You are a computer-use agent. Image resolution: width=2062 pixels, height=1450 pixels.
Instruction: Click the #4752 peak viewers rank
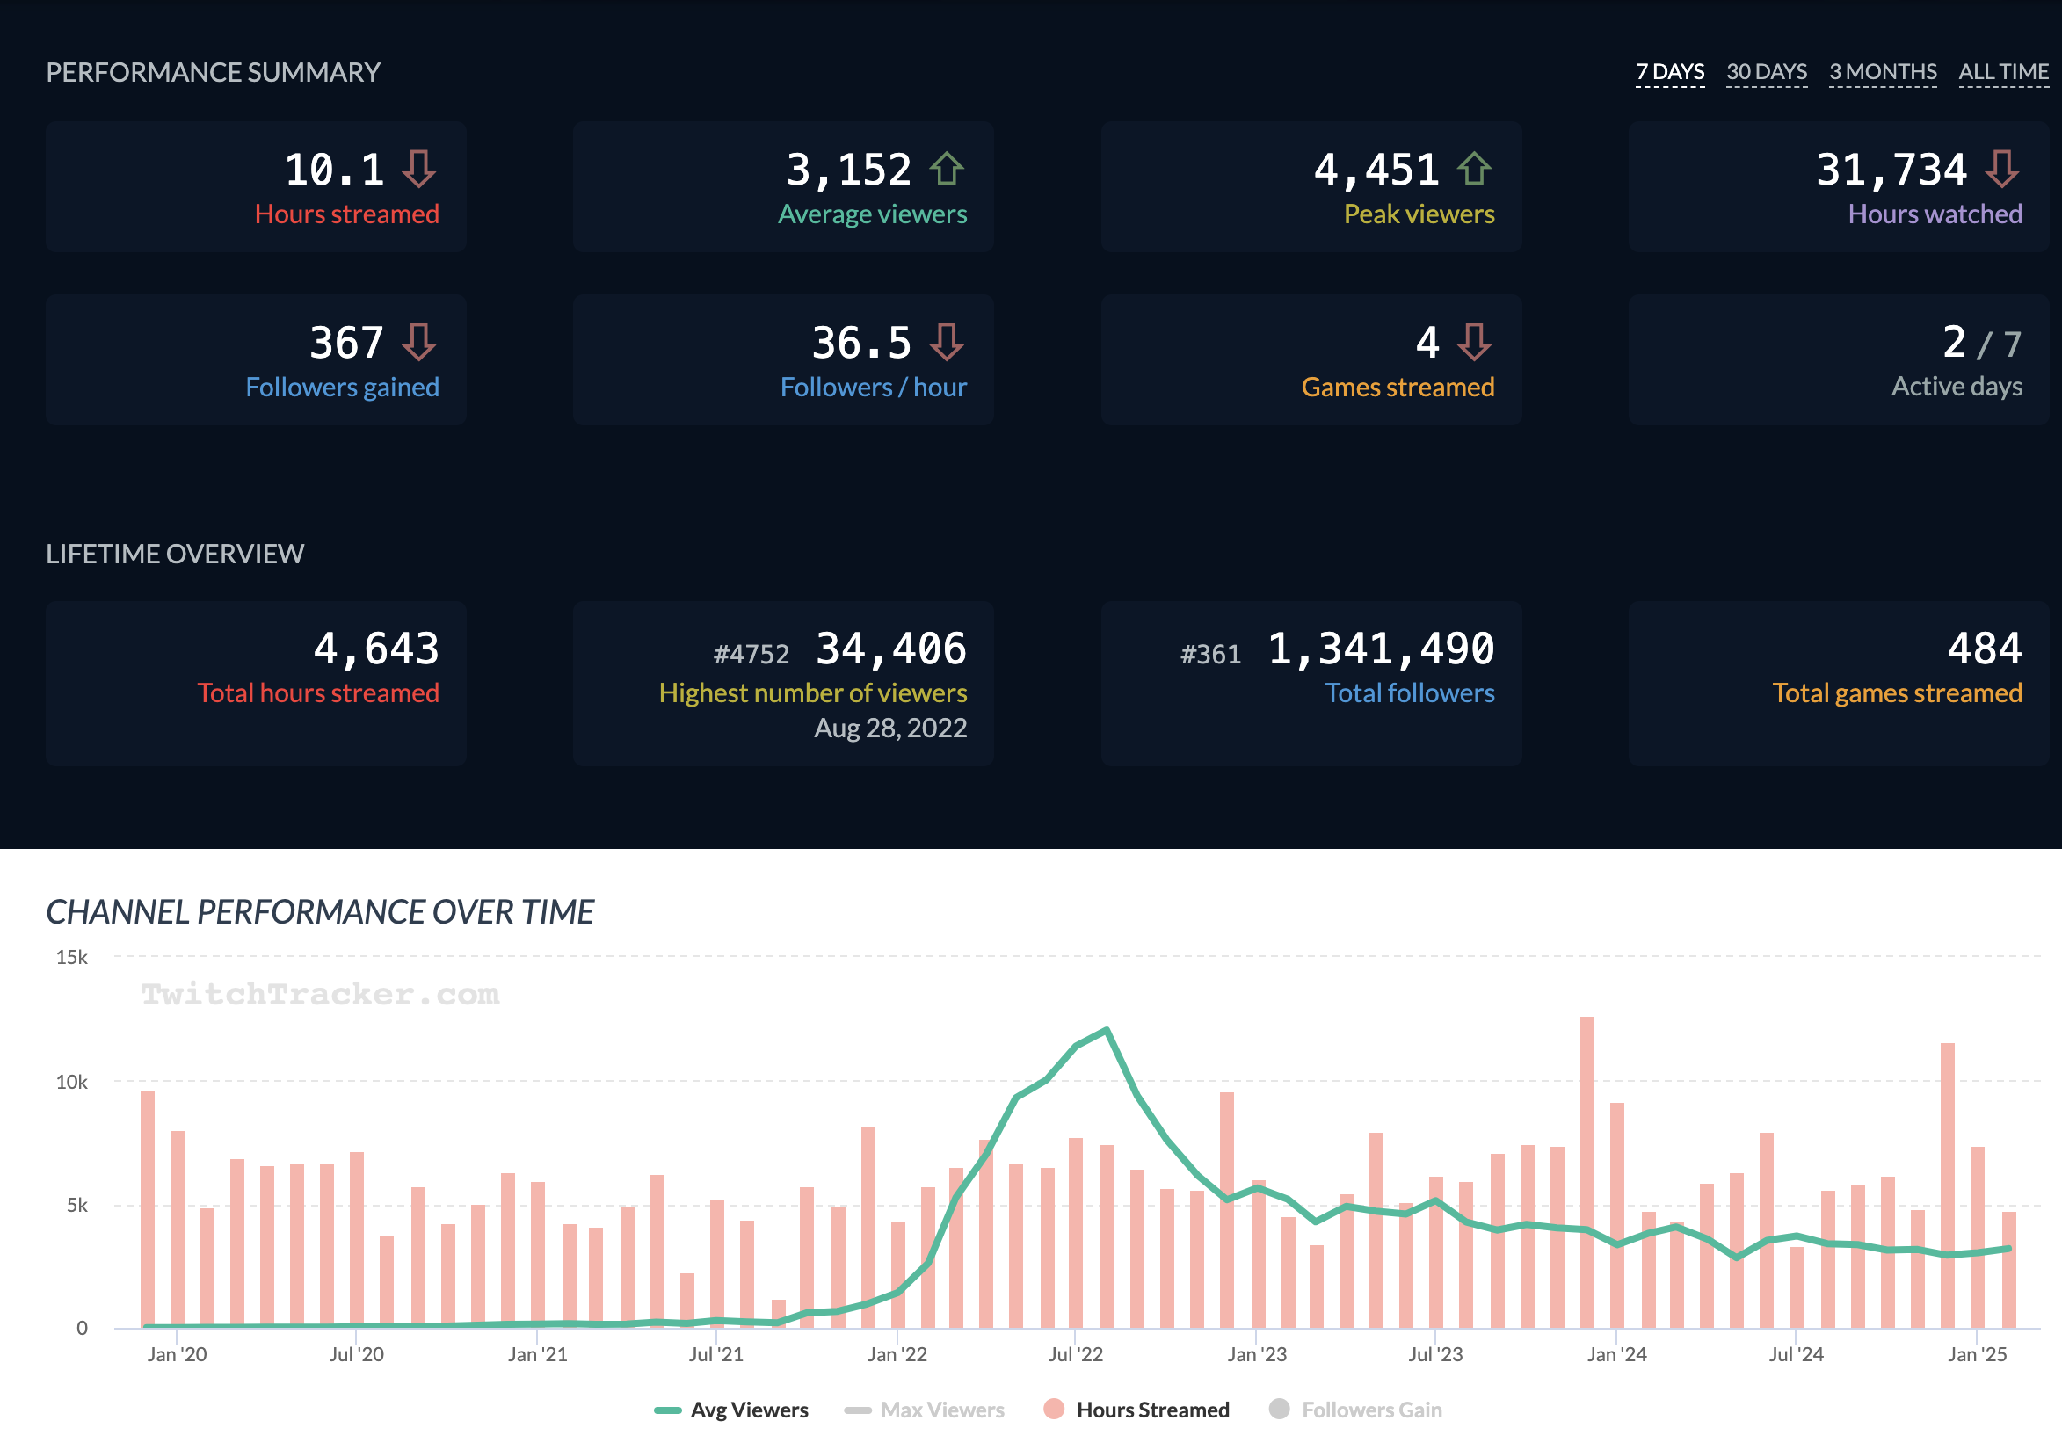point(751,655)
